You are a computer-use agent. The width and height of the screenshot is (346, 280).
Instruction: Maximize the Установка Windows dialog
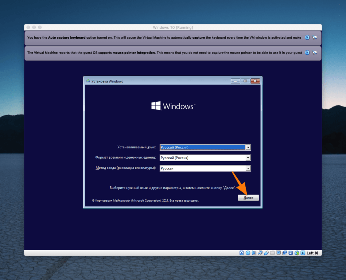click(245, 81)
